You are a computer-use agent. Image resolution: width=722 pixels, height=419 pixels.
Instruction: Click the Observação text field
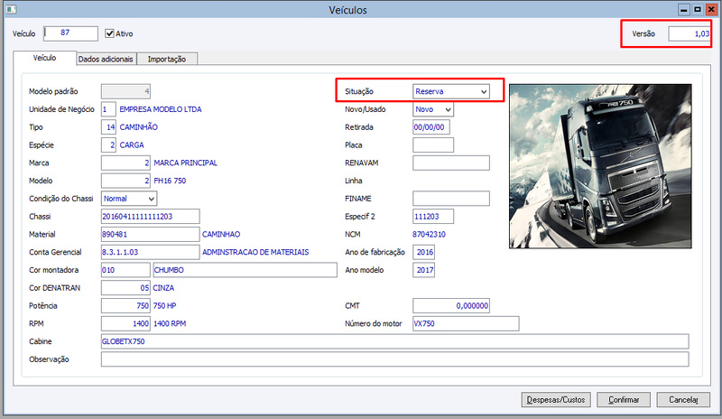(x=395, y=359)
